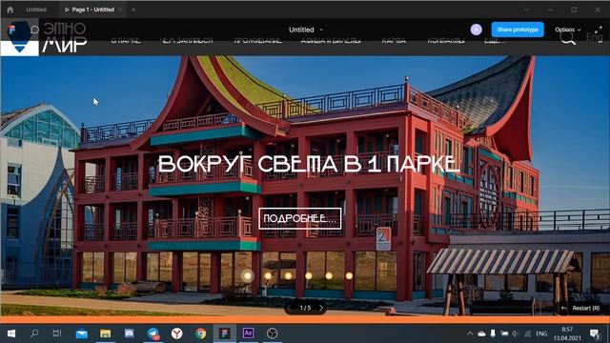
Task: Go to the Figma home tab icon
Action: click(10, 10)
